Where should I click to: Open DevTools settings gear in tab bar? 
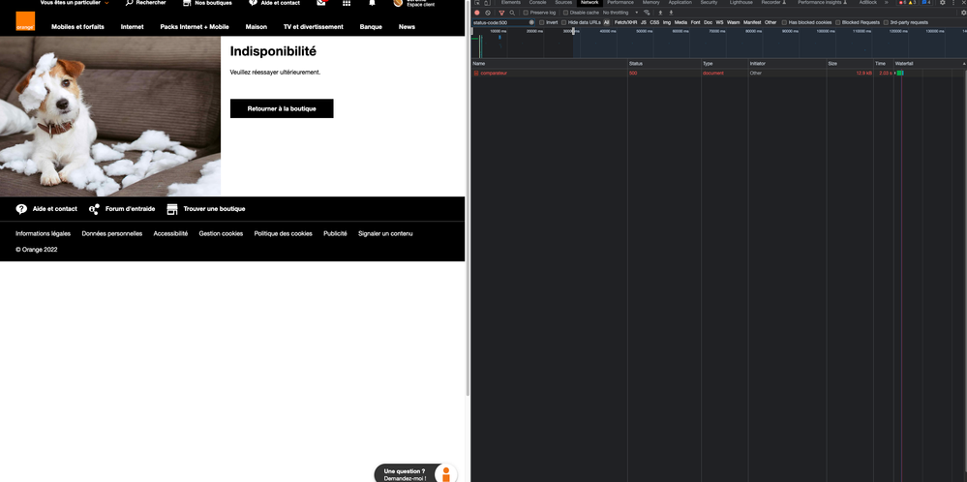click(943, 3)
